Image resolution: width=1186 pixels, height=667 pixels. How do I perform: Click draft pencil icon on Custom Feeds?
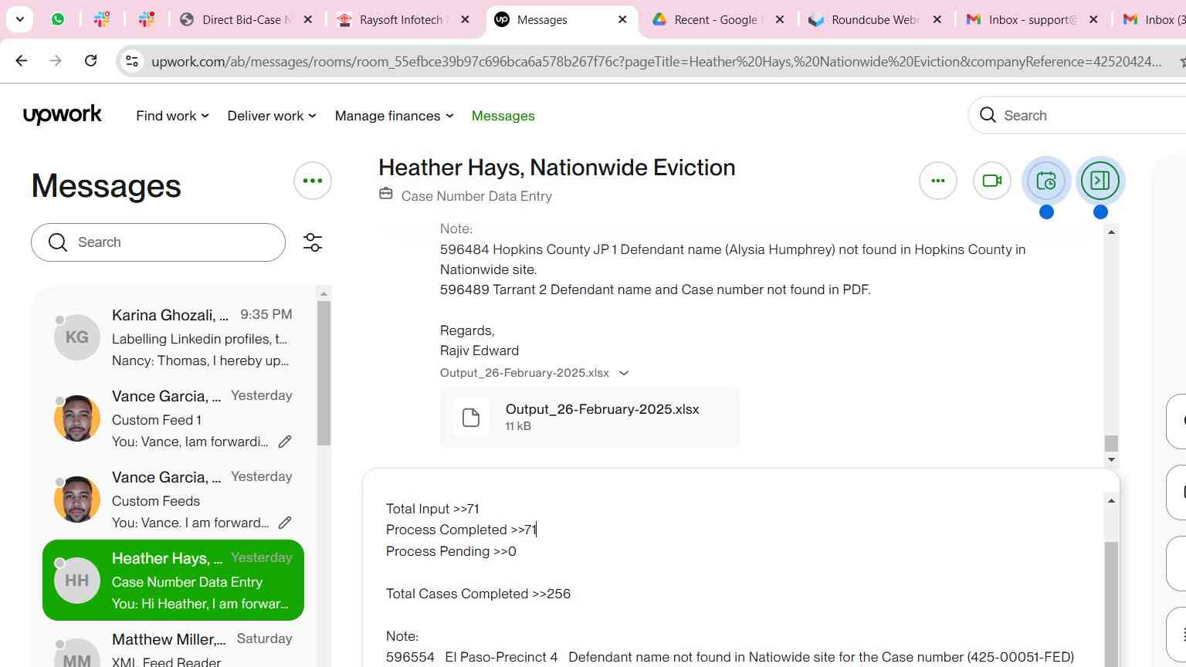point(285,523)
